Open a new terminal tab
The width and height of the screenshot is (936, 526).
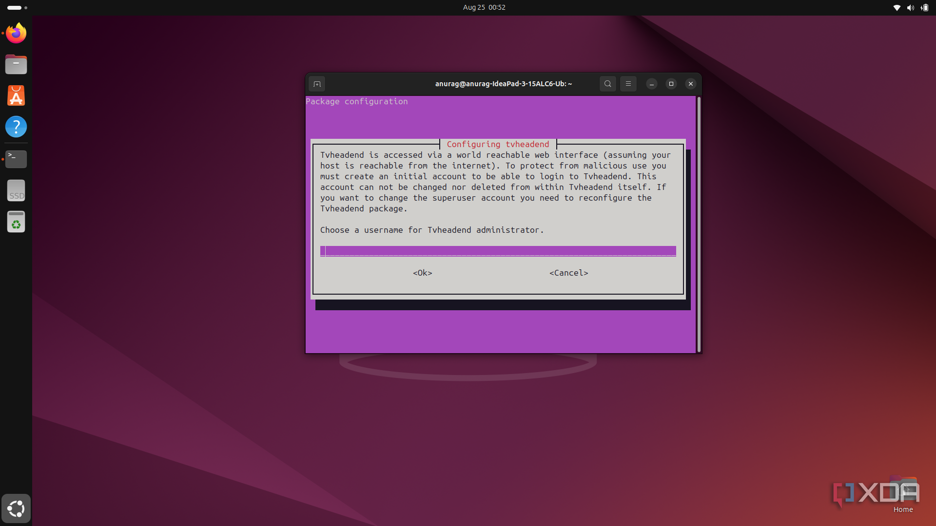pos(317,84)
